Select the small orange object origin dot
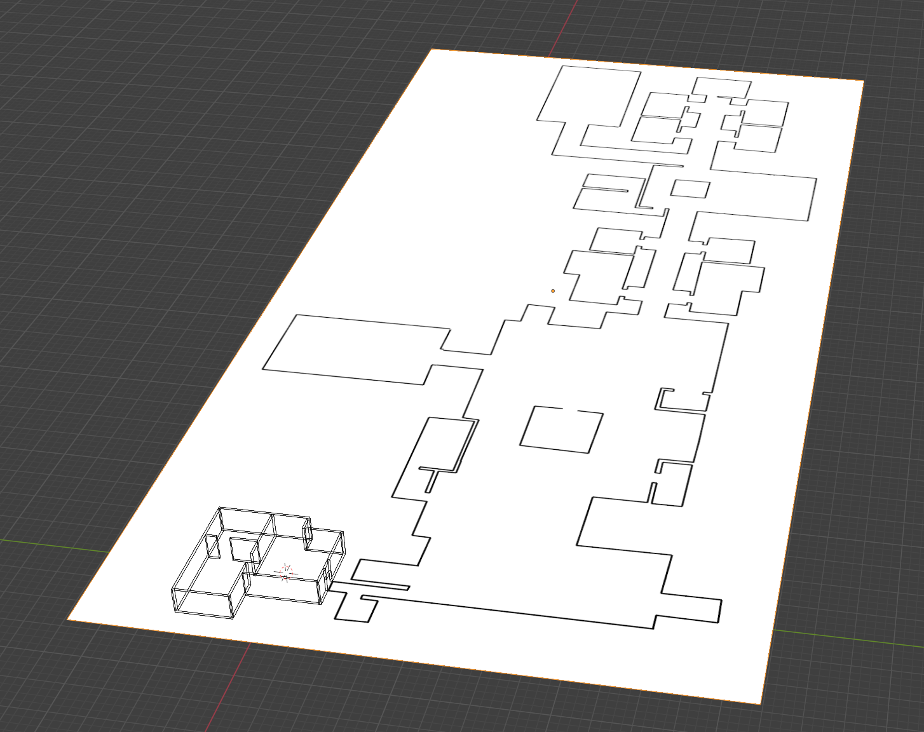The width and height of the screenshot is (924, 732). pyautogui.click(x=553, y=291)
